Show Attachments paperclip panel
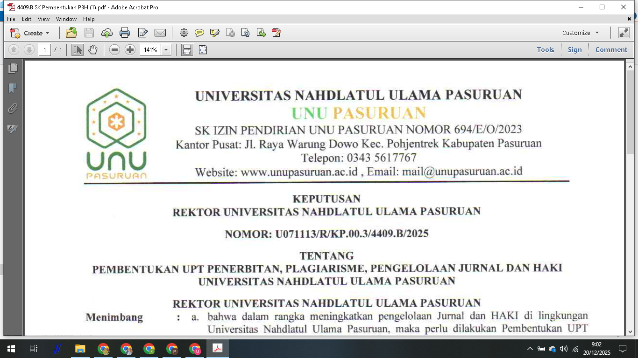 (x=13, y=108)
